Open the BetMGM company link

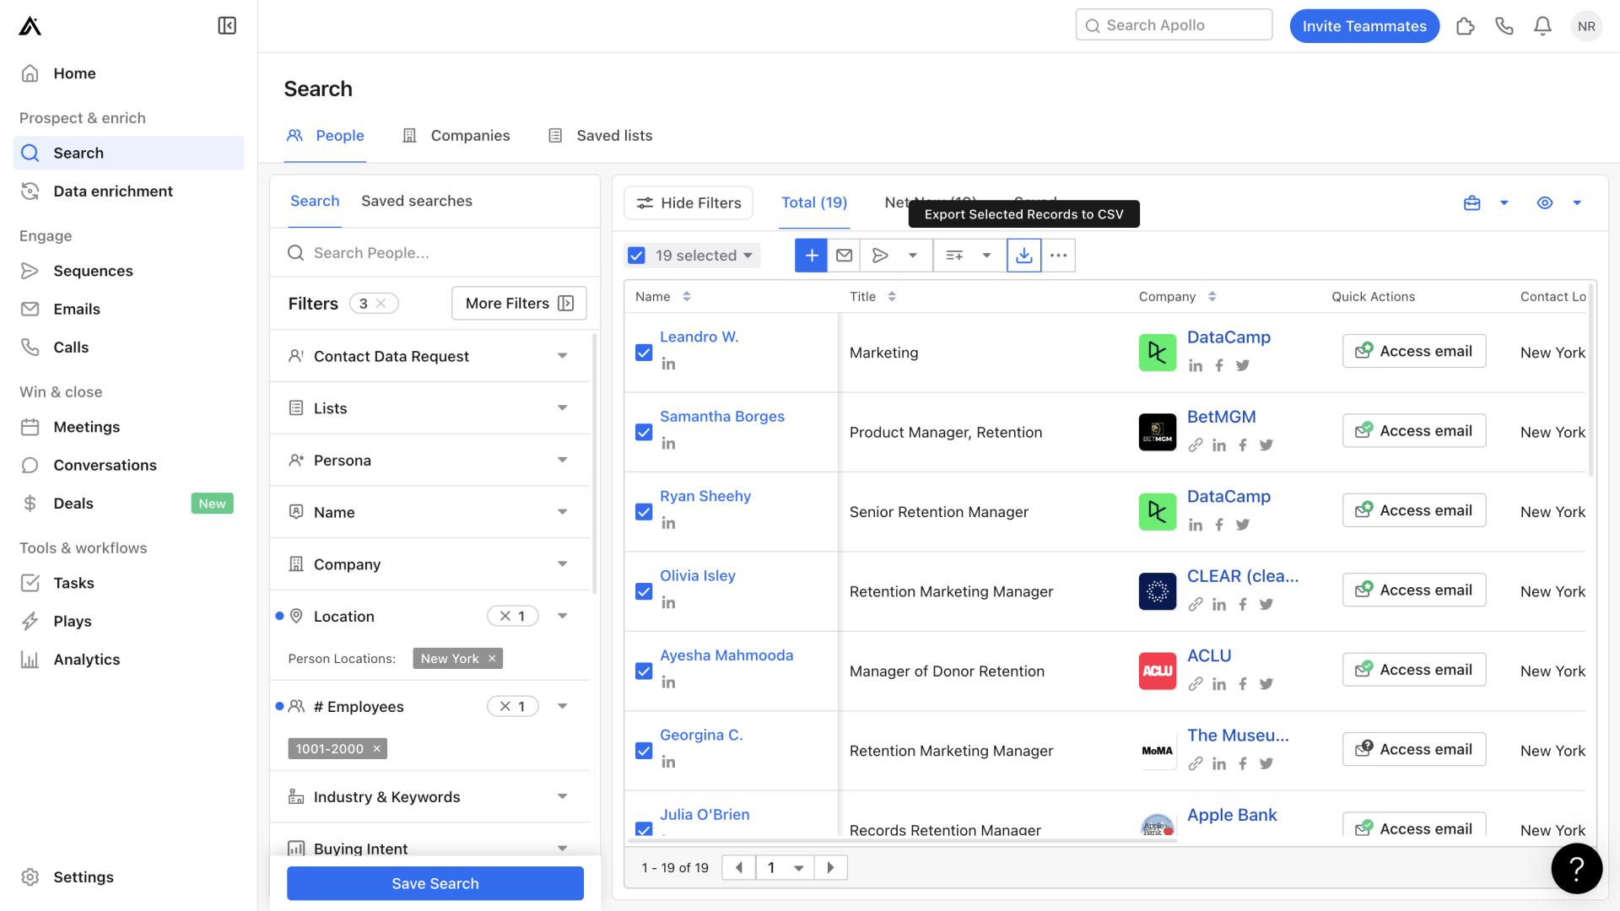1221,417
